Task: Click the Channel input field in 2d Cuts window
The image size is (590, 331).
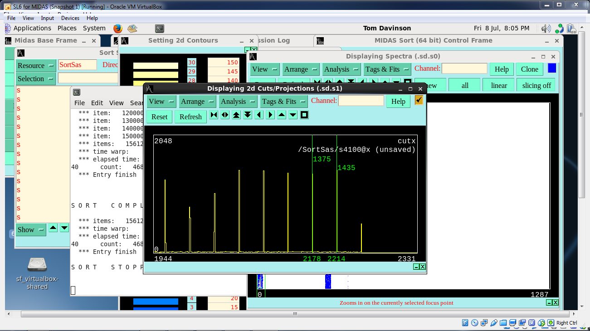Action: click(361, 101)
